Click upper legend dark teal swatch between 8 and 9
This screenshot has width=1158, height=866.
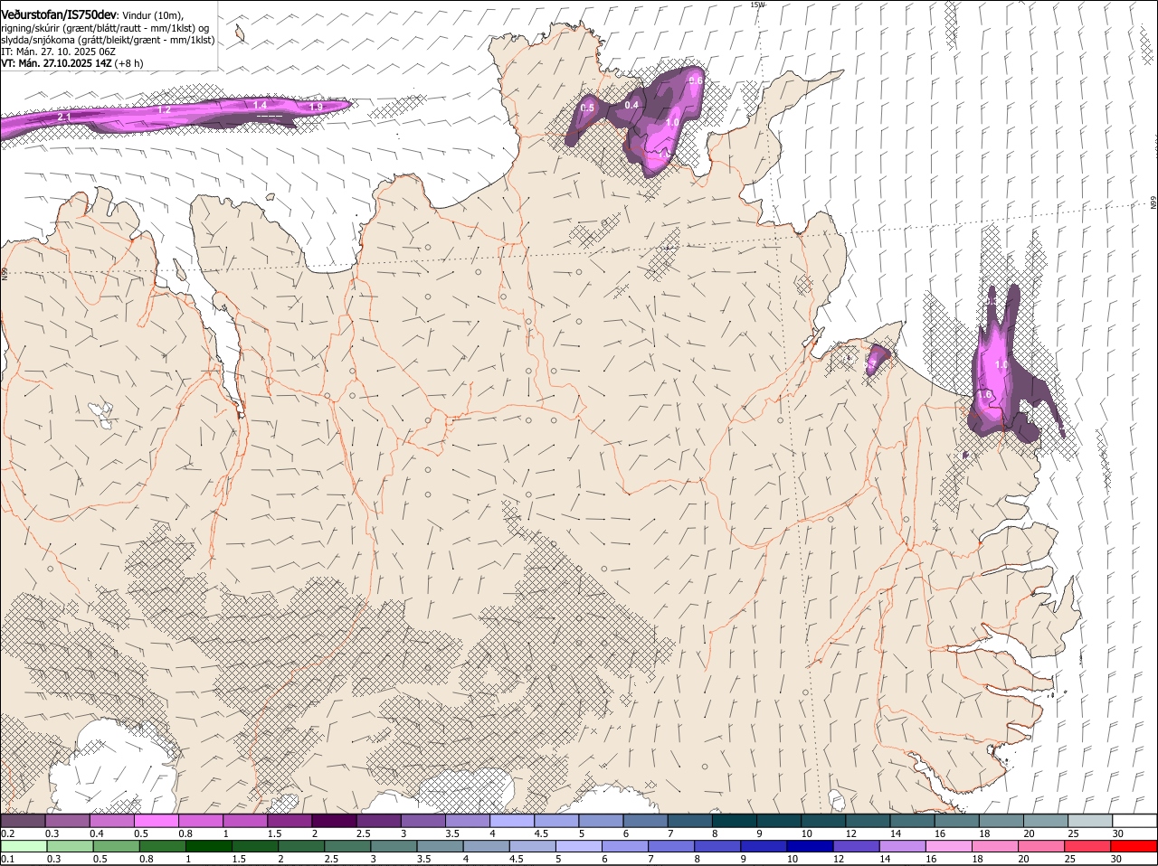pos(735,820)
